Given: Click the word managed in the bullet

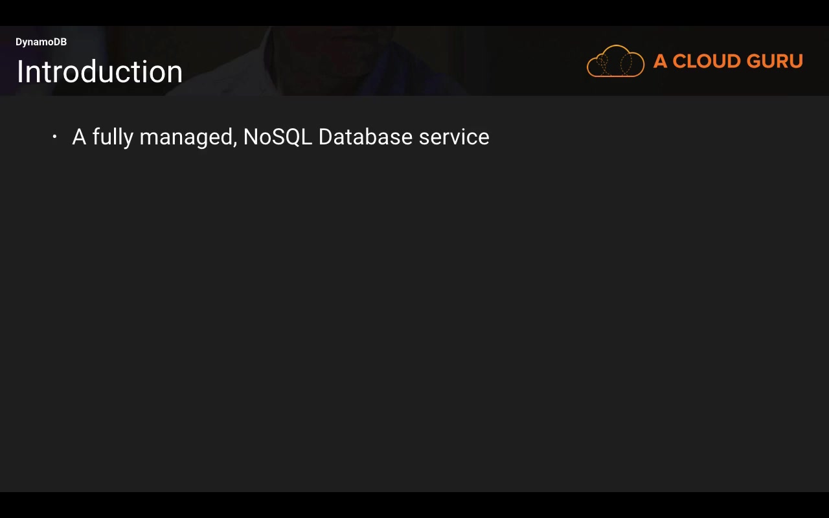Looking at the screenshot, I should point(188,138).
